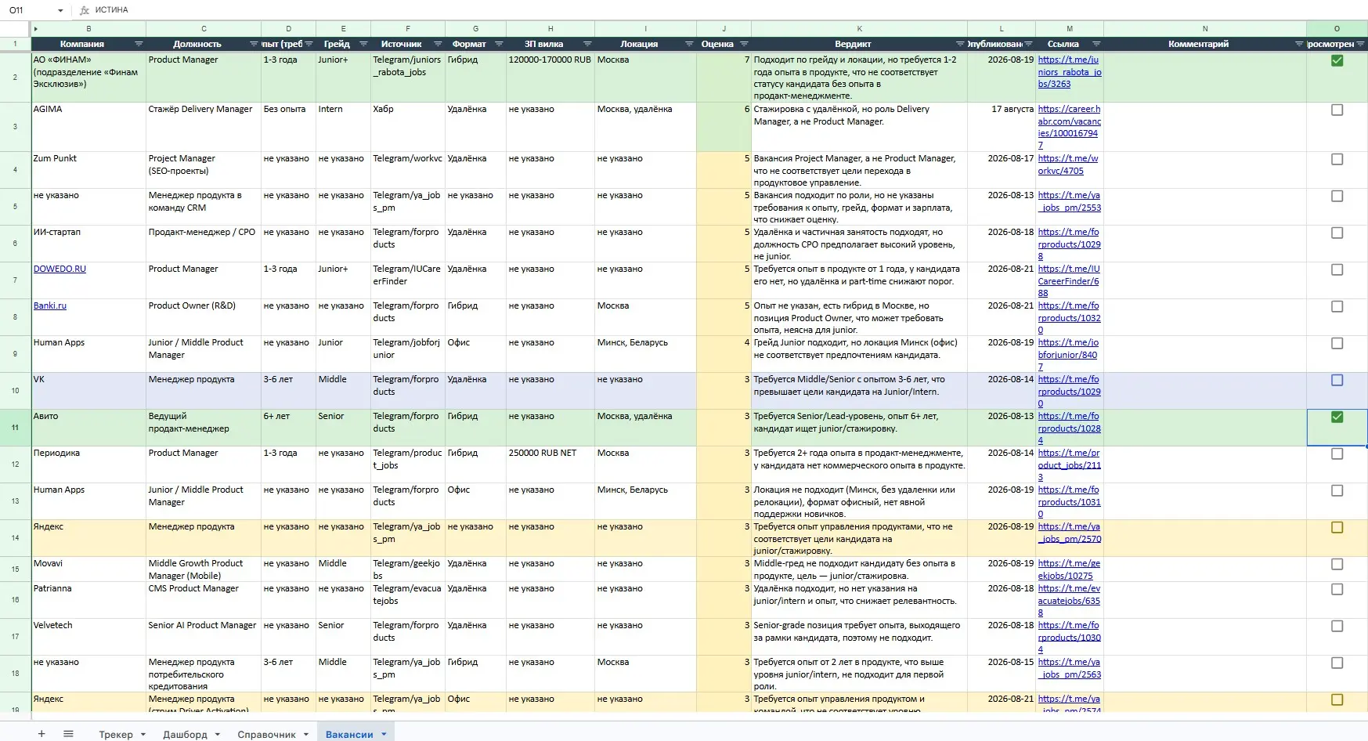Open the ya_jobs_pm/2553 Telegram link
1368x741 pixels.
[1070, 201]
